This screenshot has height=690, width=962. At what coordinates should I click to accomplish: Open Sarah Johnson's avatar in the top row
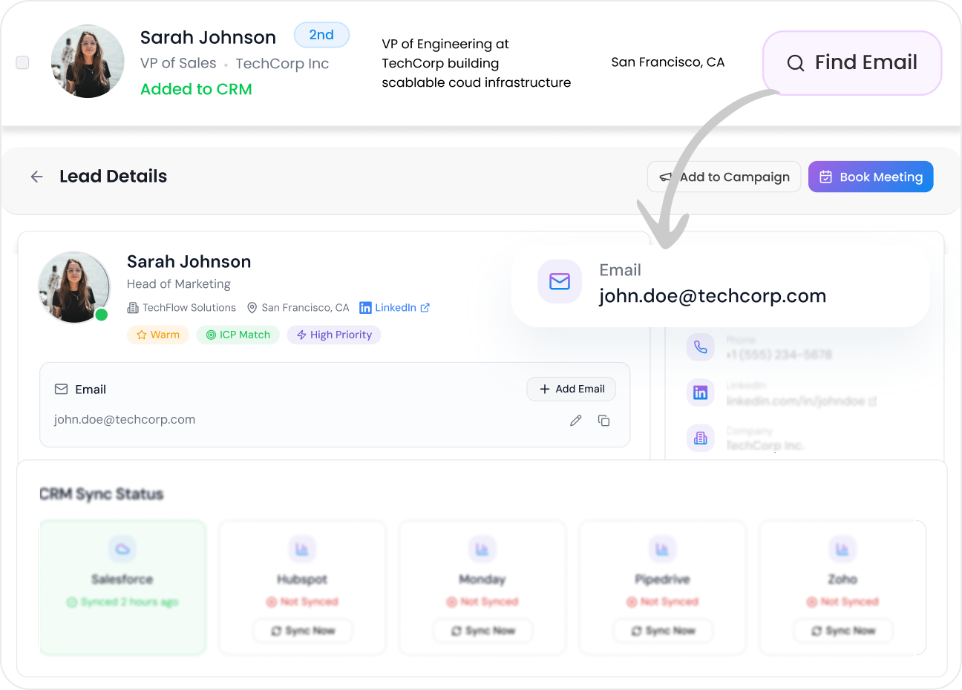pos(88,62)
